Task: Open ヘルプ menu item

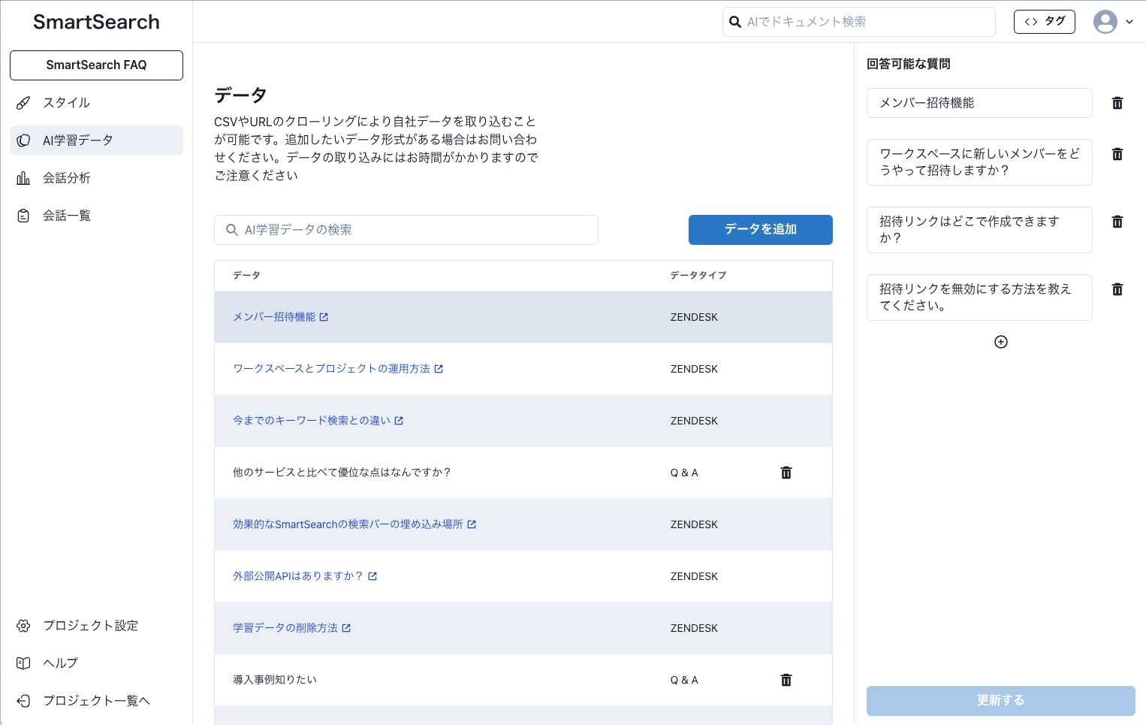Action: click(96, 663)
